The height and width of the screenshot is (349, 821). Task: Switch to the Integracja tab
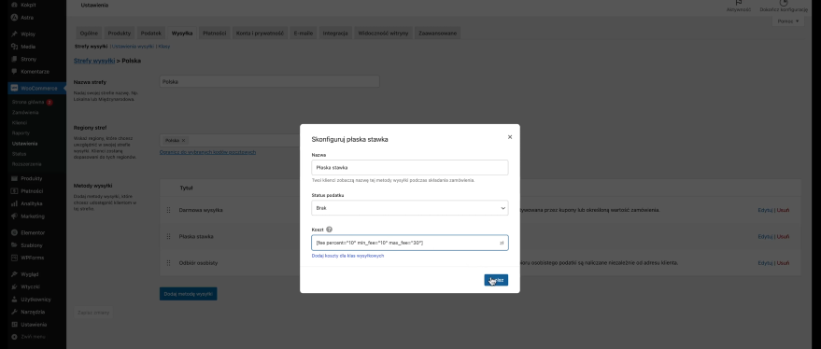(x=335, y=33)
